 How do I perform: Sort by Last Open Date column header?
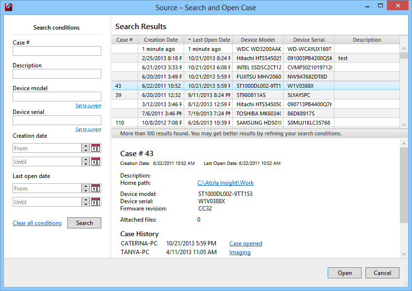208,40
